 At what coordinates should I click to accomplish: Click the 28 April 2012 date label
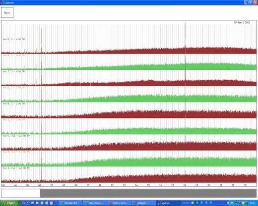(242, 22)
